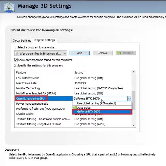Select the Program Settings tab
Screen dimensions: 166x166
tap(44, 40)
